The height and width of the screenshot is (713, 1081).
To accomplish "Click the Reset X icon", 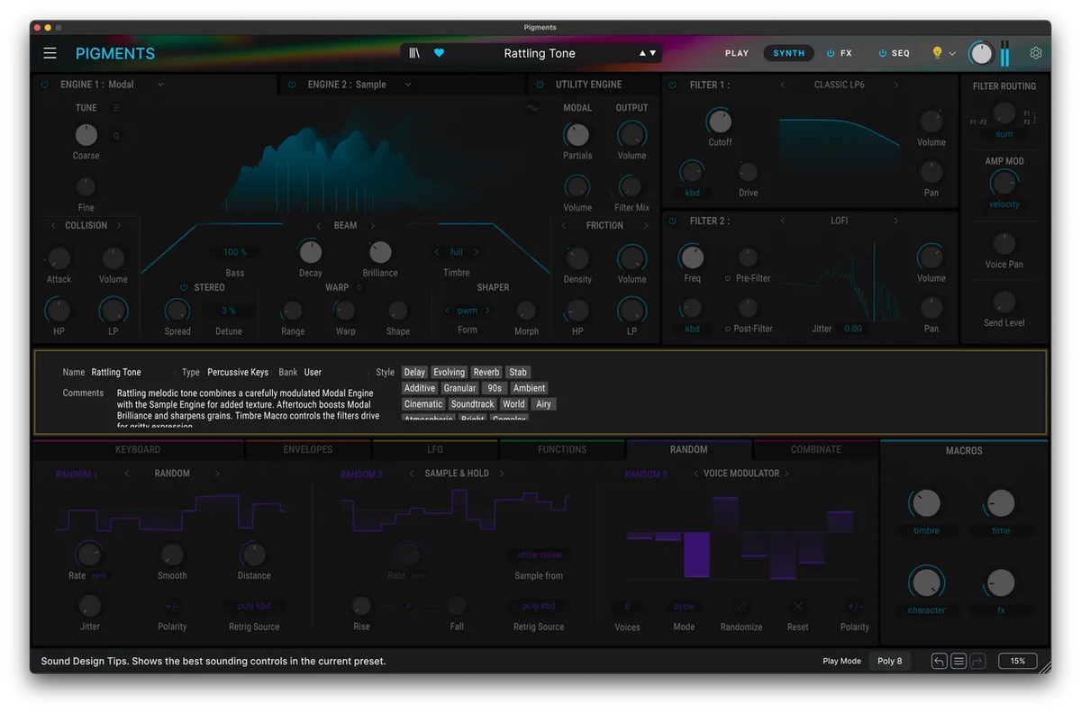I will pos(797,606).
